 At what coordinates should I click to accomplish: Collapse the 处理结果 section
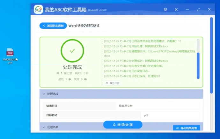[x=44, y=127]
